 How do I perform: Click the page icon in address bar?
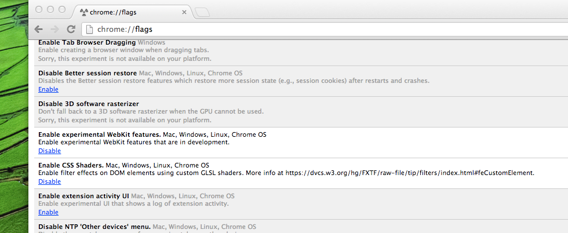[x=89, y=29]
